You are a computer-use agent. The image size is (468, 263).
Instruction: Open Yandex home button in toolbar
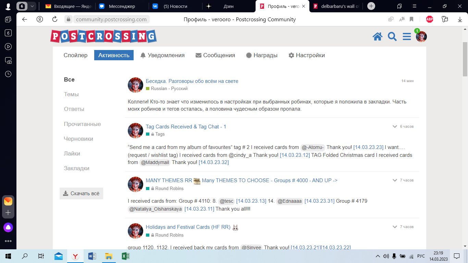[40, 19]
